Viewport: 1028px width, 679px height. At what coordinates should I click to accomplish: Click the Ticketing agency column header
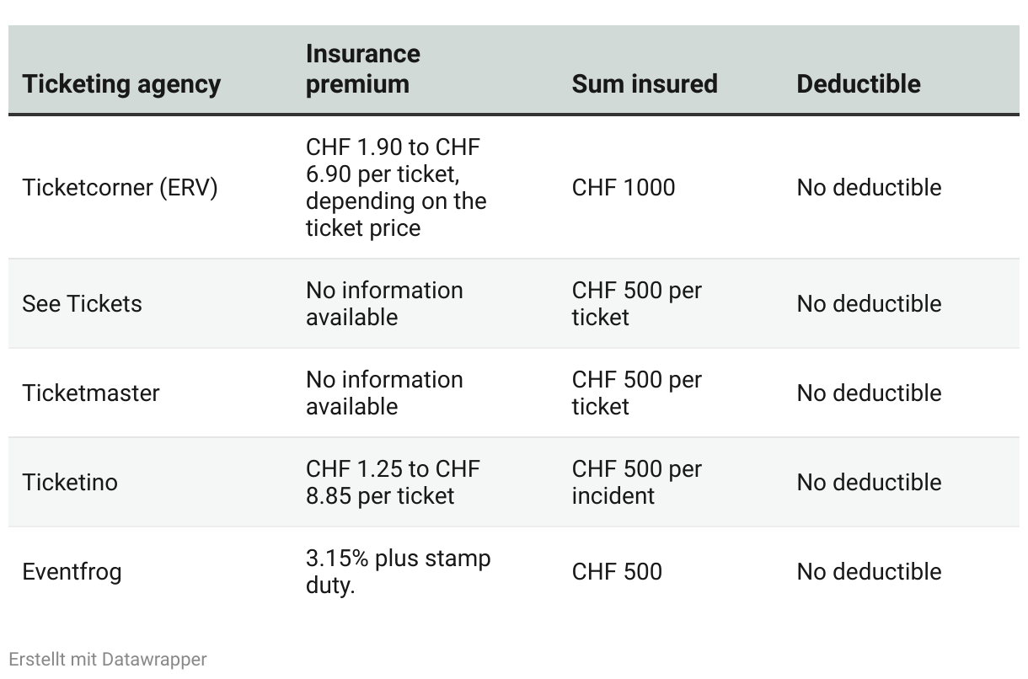pyautogui.click(x=121, y=83)
